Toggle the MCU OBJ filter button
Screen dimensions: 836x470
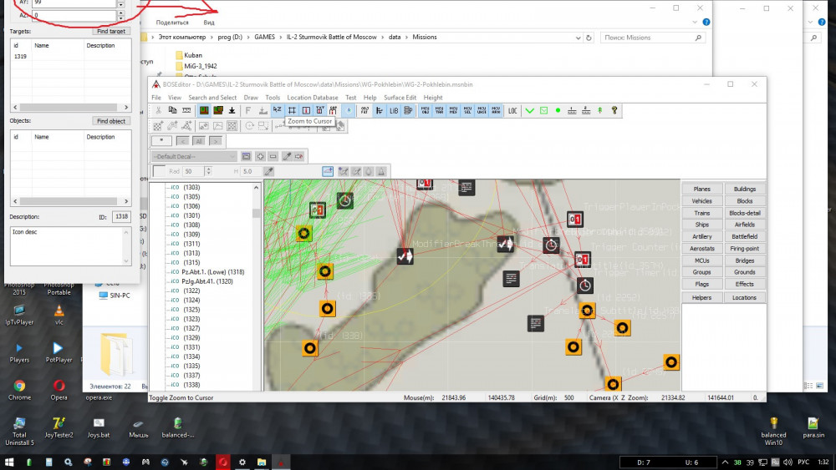coord(425,110)
